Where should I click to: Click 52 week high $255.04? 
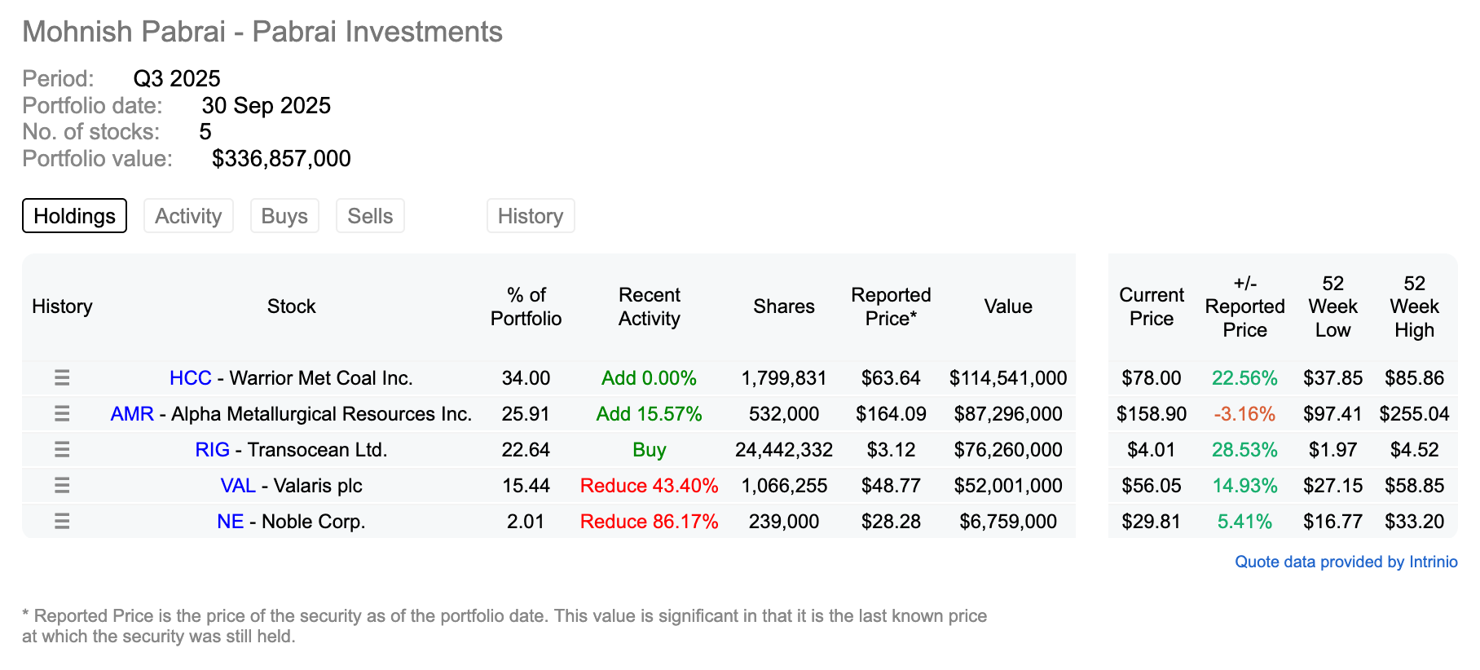pos(1414,414)
